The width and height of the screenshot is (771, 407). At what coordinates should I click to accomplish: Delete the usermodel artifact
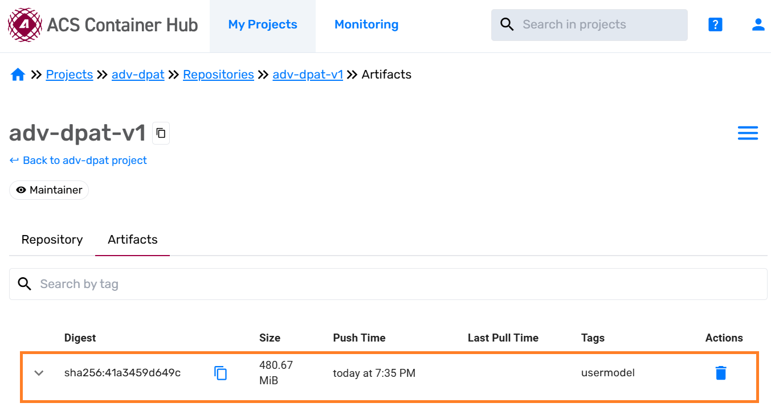(721, 373)
